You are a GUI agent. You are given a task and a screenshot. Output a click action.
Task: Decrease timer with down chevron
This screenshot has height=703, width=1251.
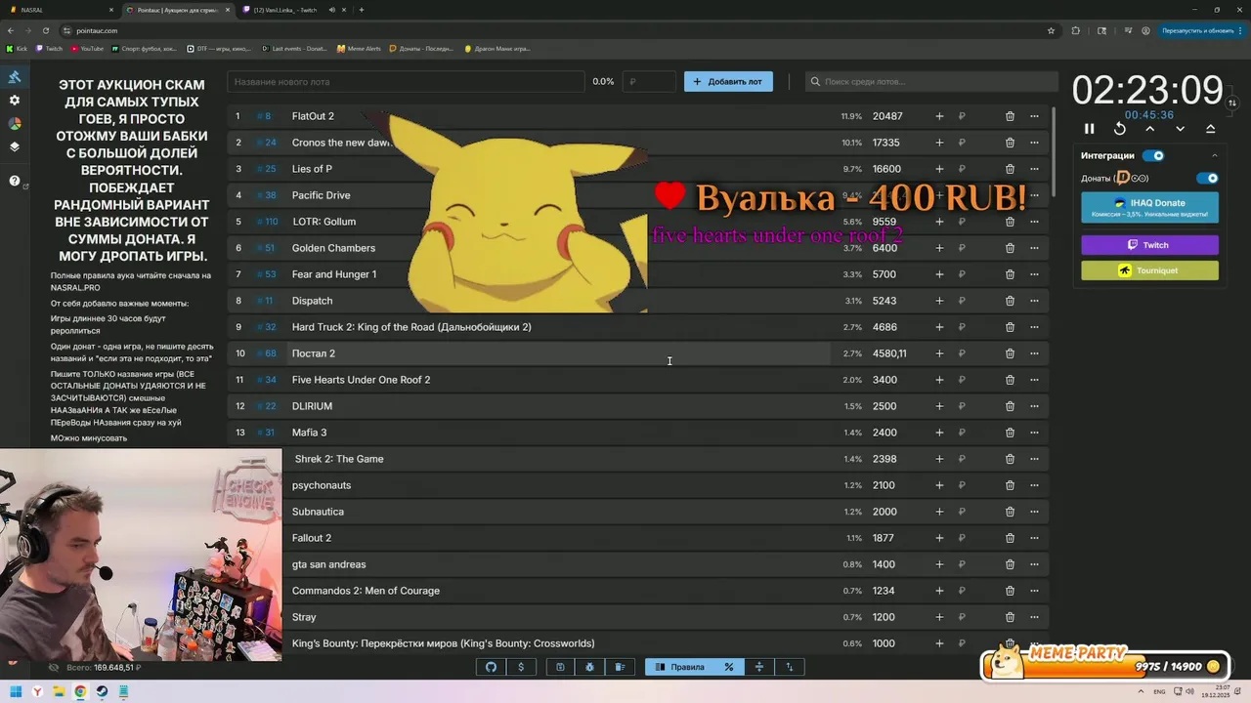pos(1181,129)
